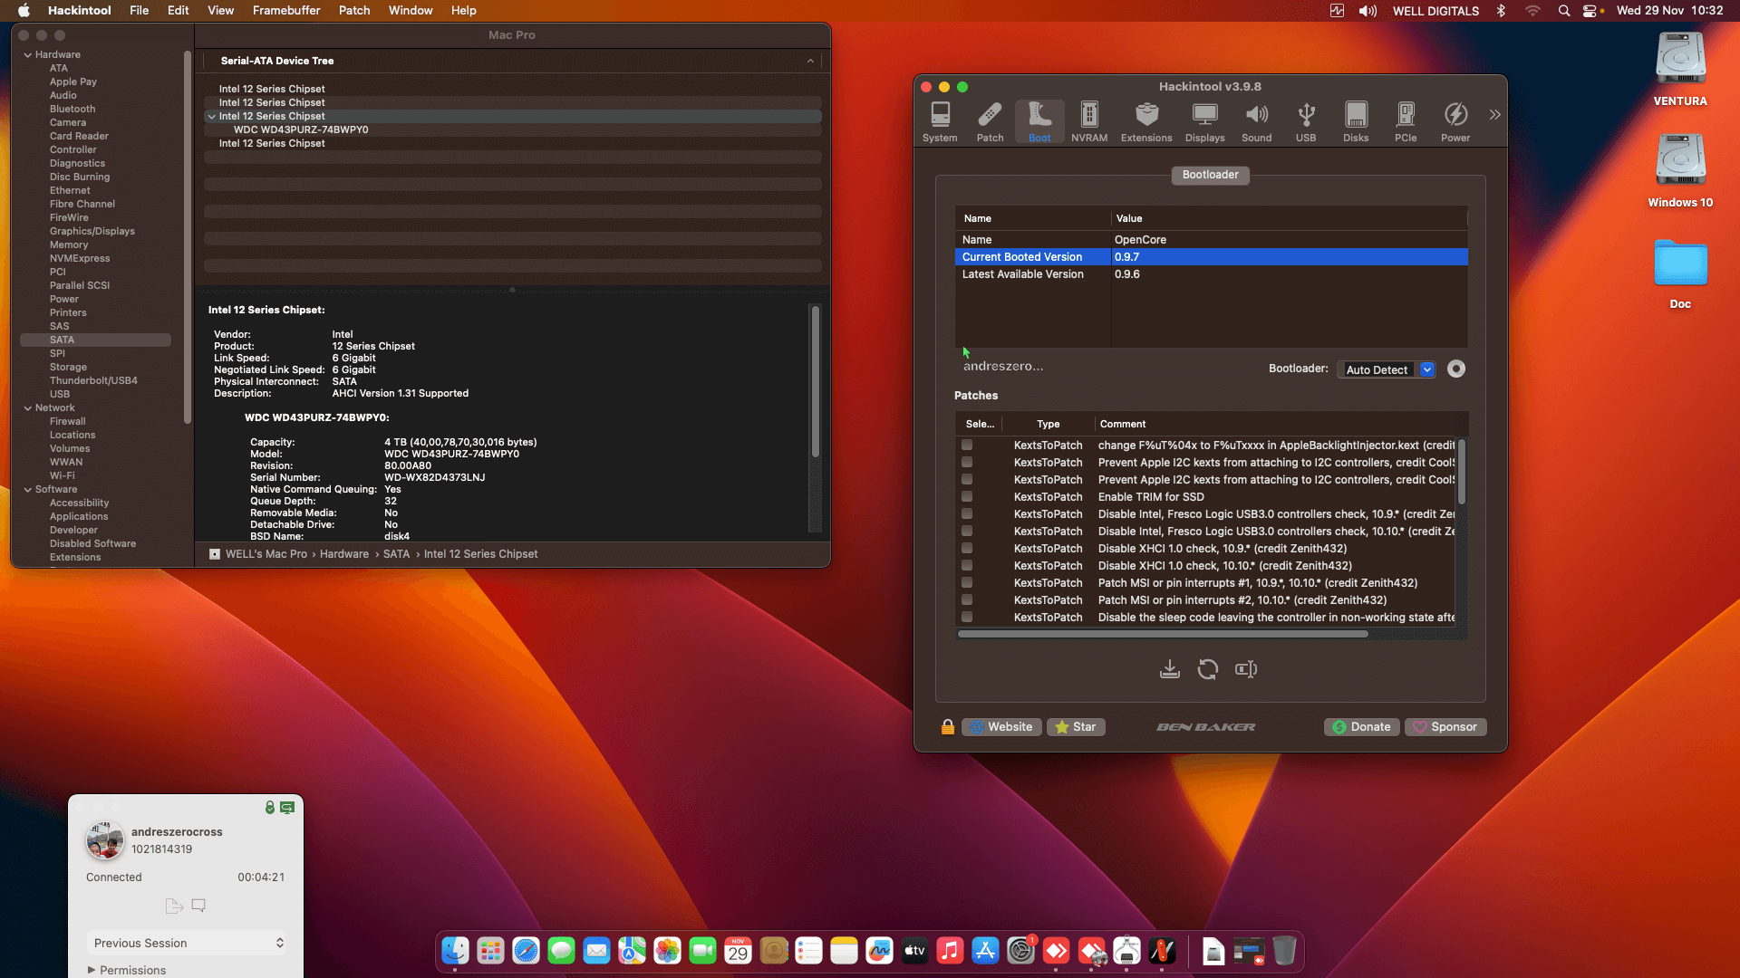Open the NVRAM toolbar section

pyautogui.click(x=1088, y=121)
